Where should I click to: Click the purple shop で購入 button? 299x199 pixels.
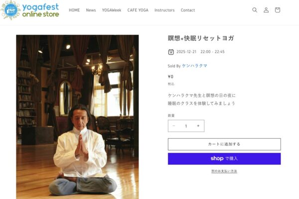tap(224, 159)
